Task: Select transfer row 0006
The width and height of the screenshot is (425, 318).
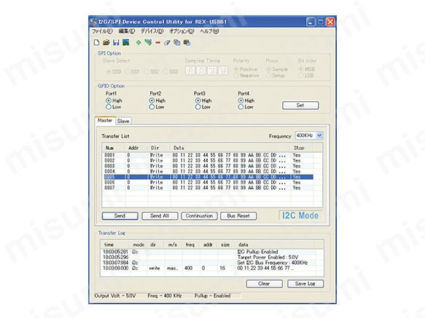Action: pos(208,182)
